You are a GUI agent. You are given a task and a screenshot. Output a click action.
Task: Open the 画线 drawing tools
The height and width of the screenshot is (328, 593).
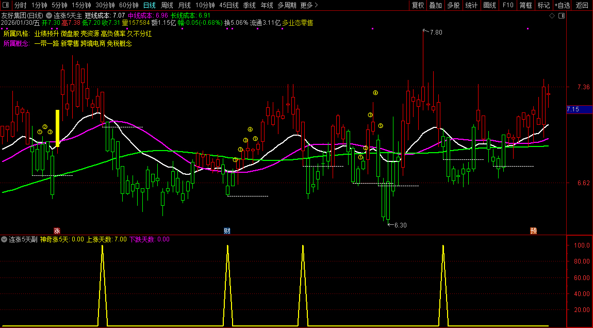click(489, 5)
